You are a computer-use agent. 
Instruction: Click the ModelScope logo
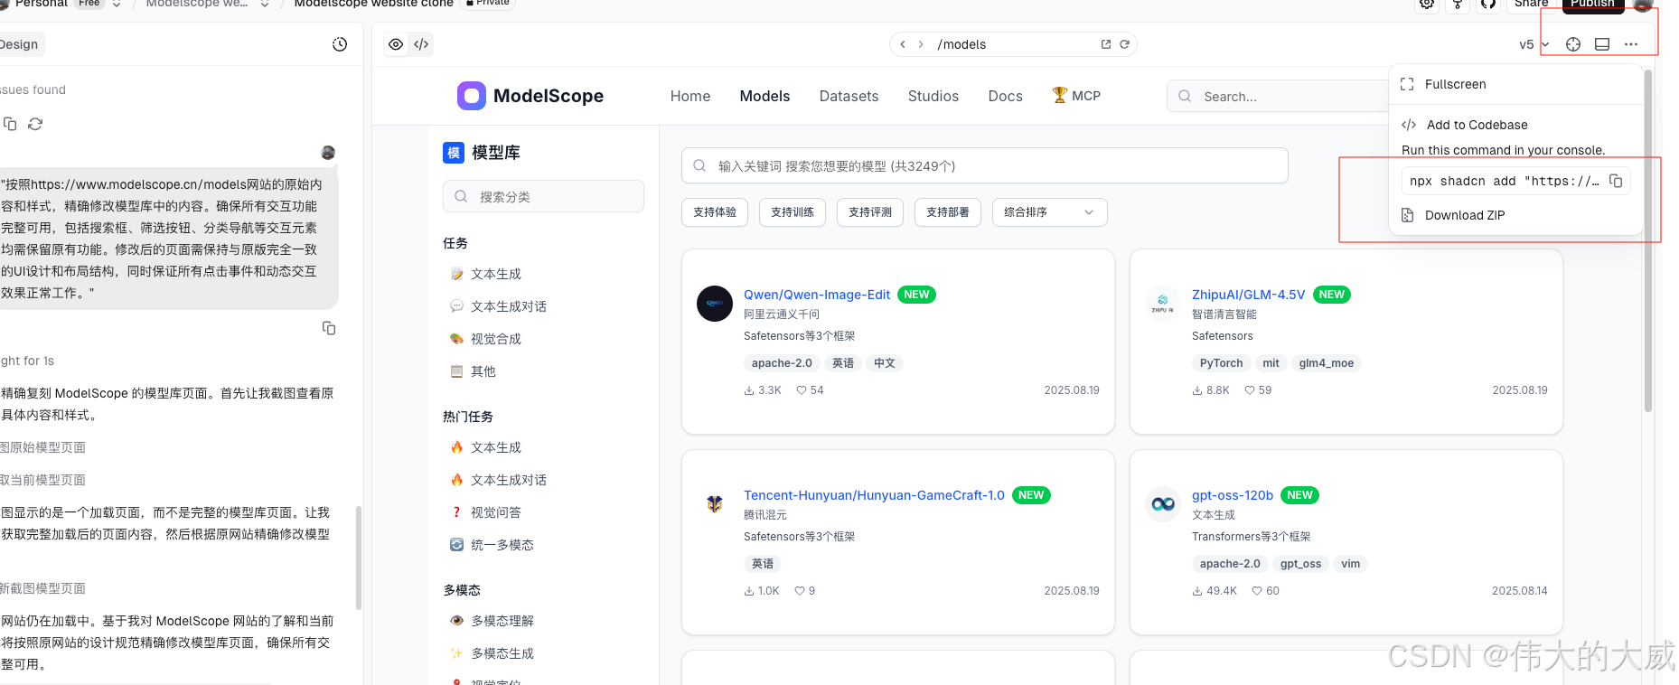[x=530, y=96]
